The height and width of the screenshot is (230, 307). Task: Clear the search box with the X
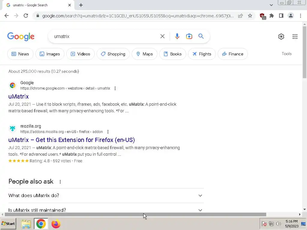pos(162,36)
